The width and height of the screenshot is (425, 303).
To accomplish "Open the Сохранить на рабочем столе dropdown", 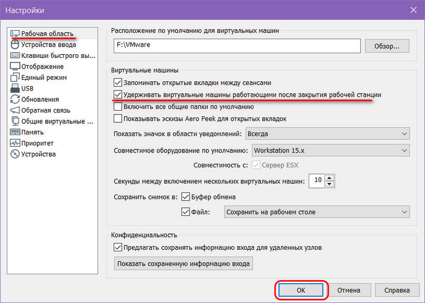I will (x=317, y=212).
